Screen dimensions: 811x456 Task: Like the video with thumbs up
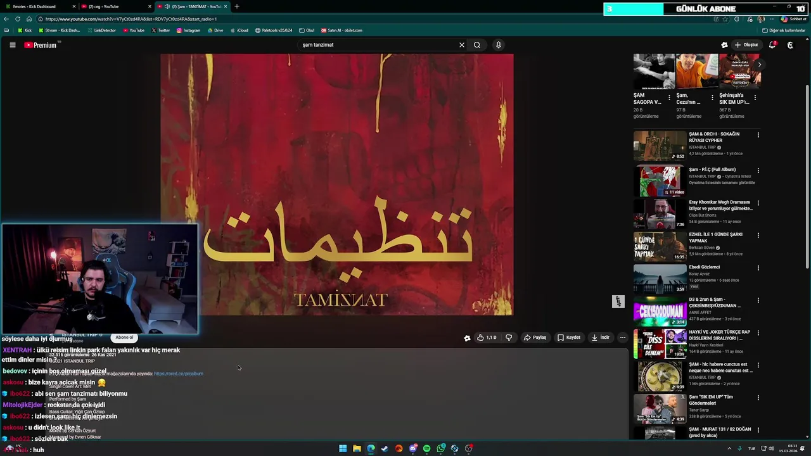click(x=487, y=338)
